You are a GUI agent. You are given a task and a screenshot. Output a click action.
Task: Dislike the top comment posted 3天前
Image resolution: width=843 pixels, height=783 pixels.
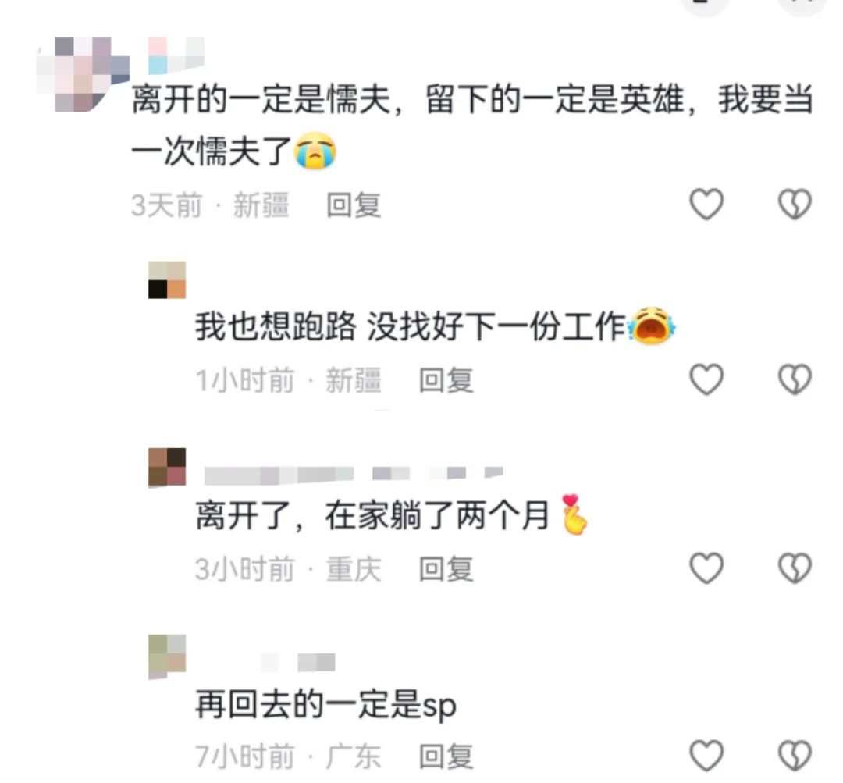tap(795, 204)
